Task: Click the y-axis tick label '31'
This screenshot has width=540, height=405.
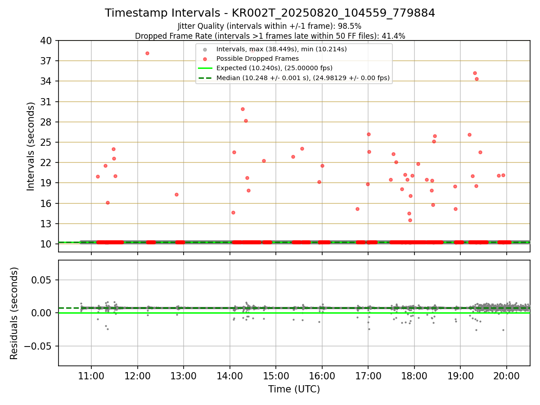Action: tap(47, 102)
